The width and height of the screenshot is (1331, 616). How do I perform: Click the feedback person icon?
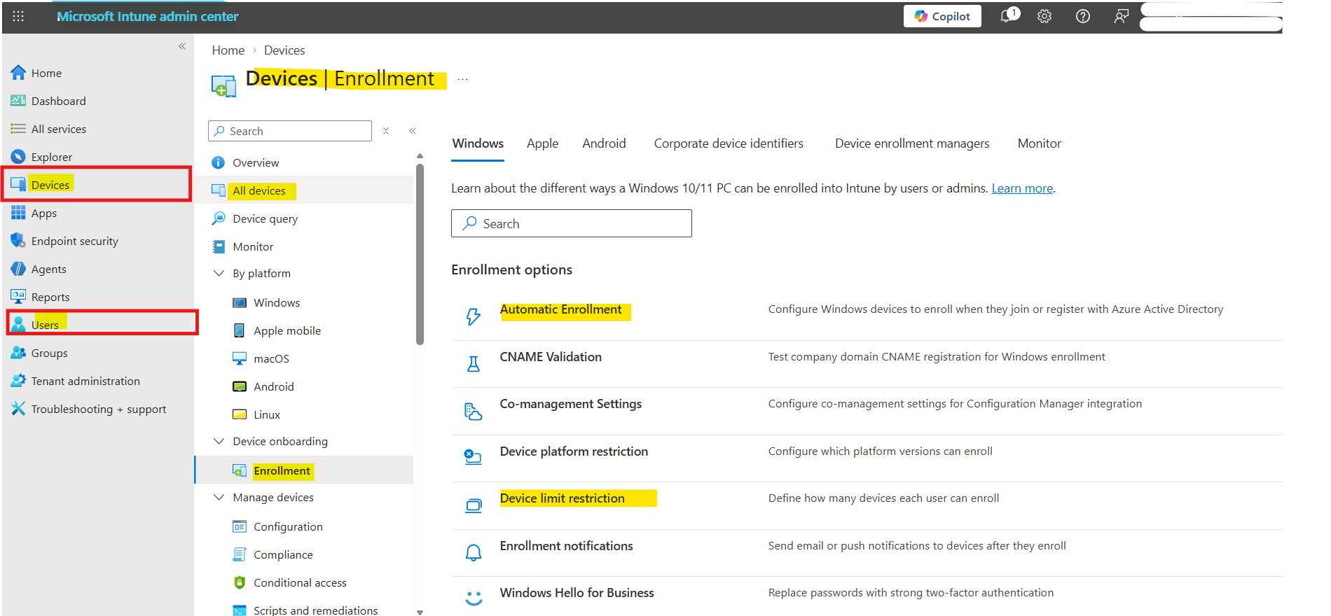(1122, 16)
